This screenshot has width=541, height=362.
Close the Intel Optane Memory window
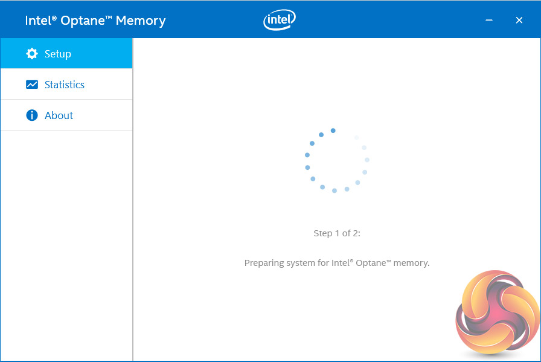519,21
